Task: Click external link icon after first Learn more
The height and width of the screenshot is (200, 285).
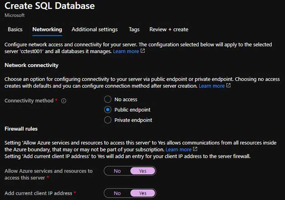Action: (143, 51)
